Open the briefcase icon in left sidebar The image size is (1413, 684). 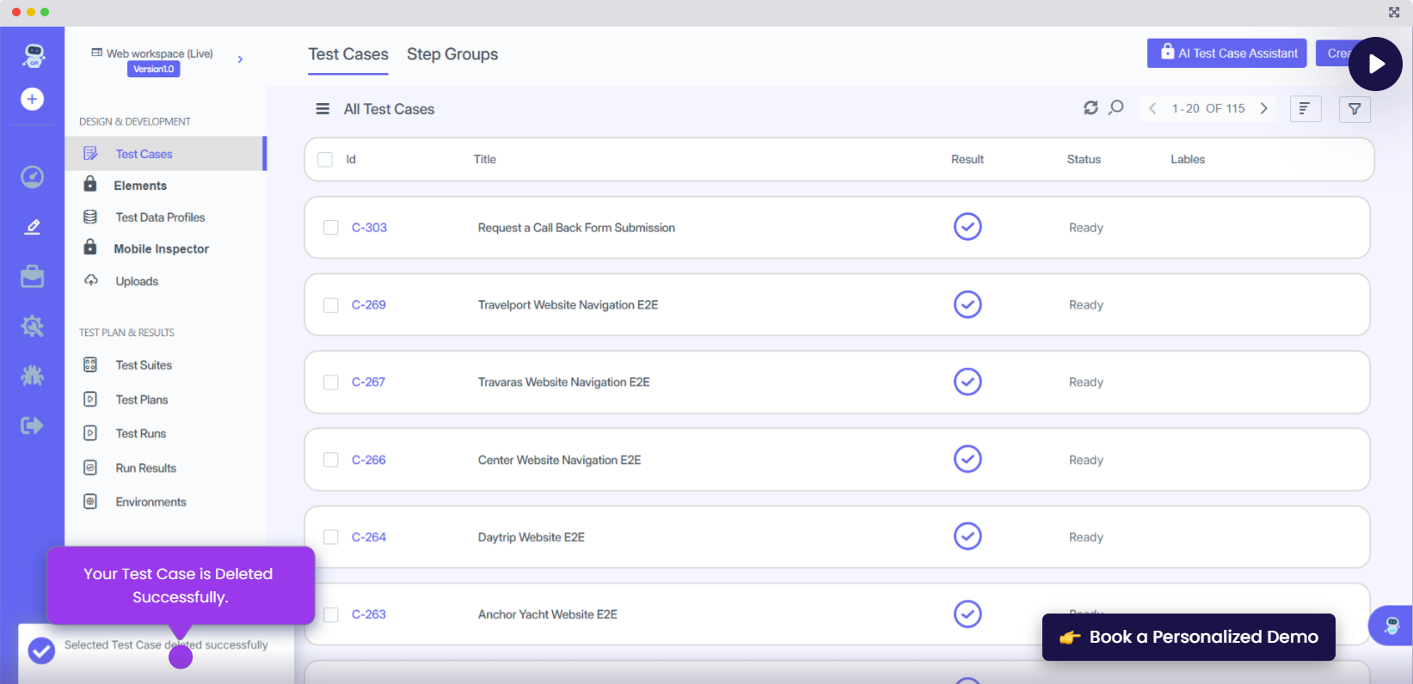click(32, 277)
